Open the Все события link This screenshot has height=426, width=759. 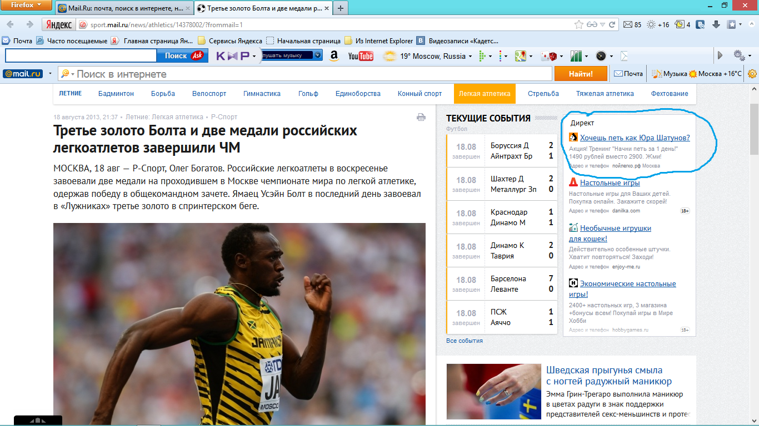coord(464,341)
